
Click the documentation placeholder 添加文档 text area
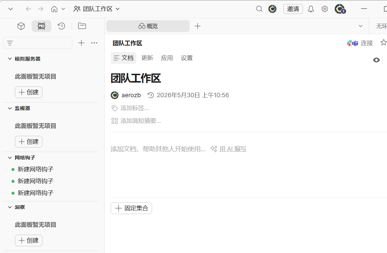158,149
